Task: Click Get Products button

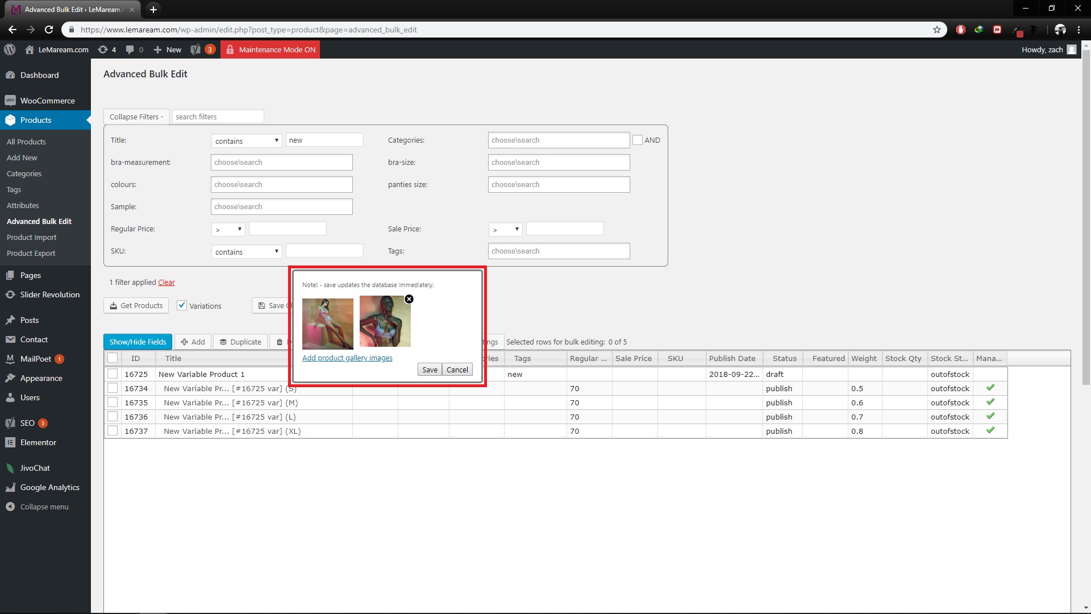Action: (136, 305)
